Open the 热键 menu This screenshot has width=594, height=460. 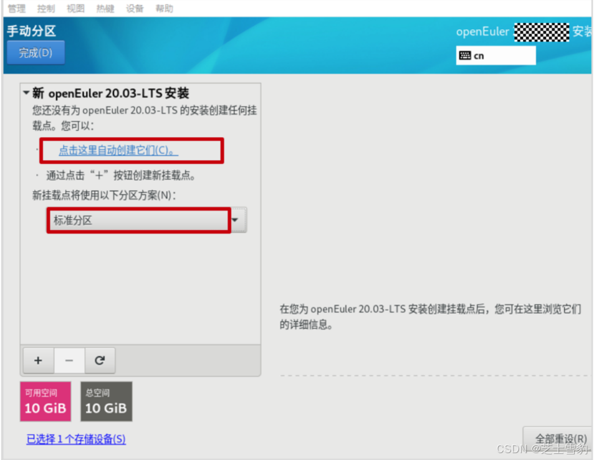(x=105, y=8)
